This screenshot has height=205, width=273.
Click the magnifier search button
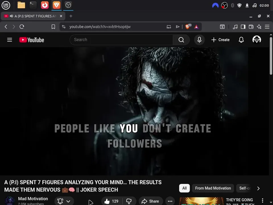click(181, 40)
